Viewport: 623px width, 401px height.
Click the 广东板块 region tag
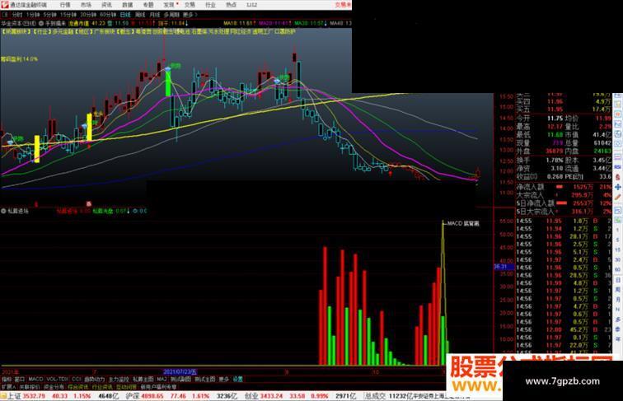click(x=104, y=32)
